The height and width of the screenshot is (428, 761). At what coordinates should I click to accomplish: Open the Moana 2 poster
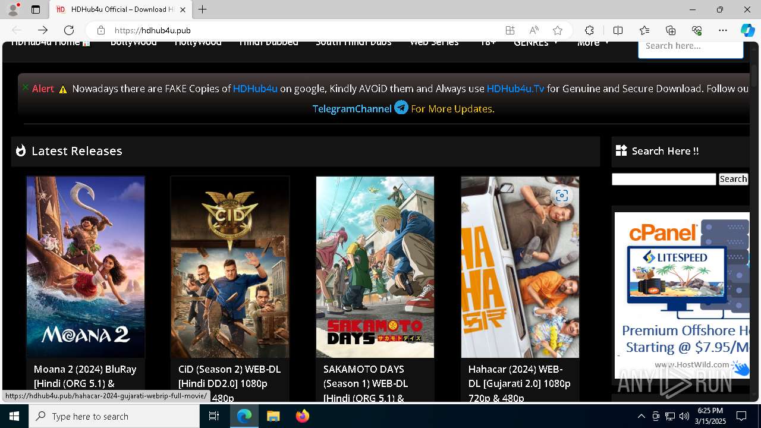pyautogui.click(x=86, y=267)
